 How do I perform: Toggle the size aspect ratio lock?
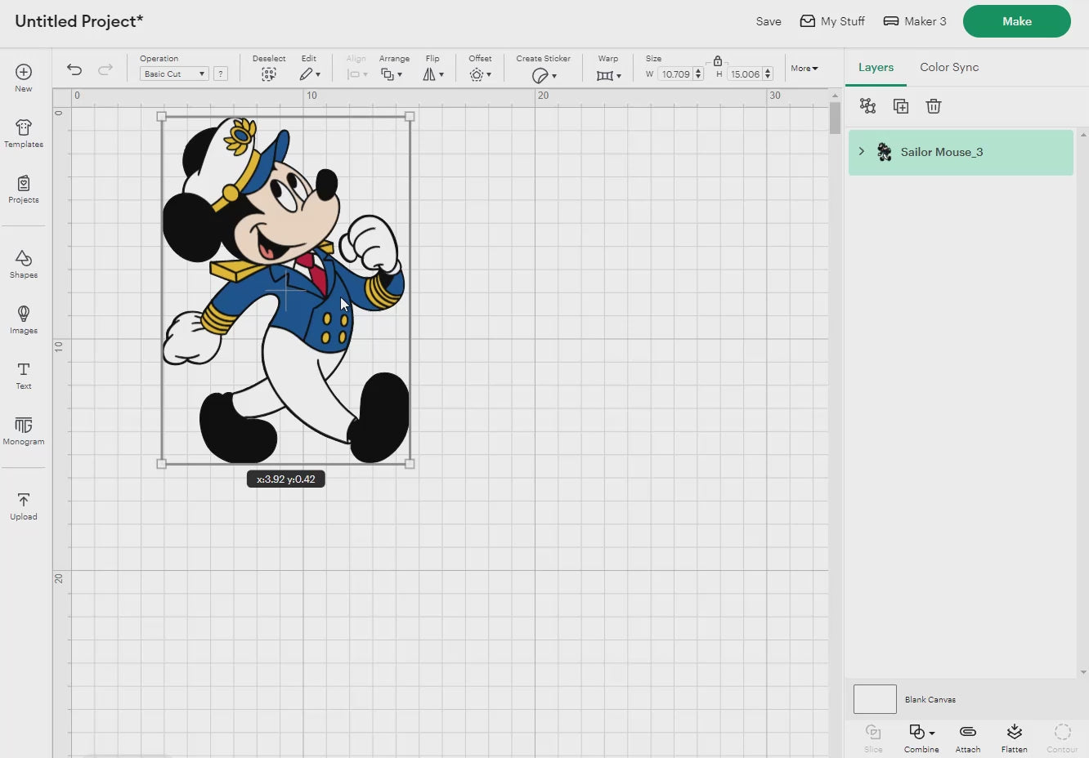click(x=717, y=60)
